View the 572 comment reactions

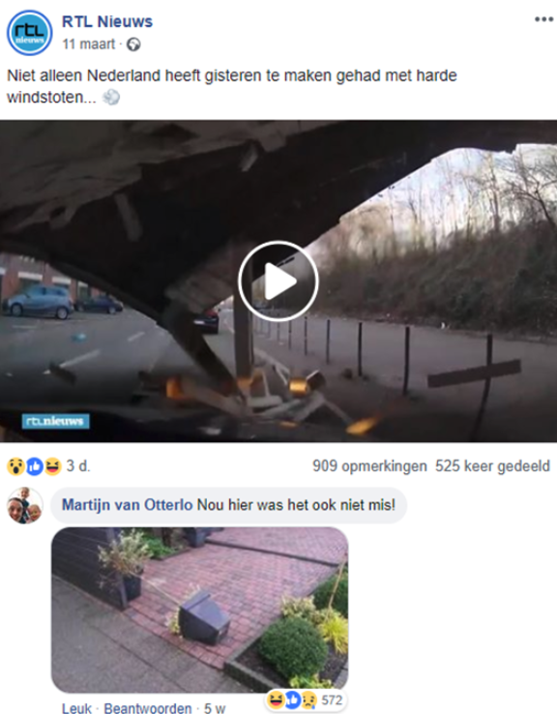pos(306,699)
